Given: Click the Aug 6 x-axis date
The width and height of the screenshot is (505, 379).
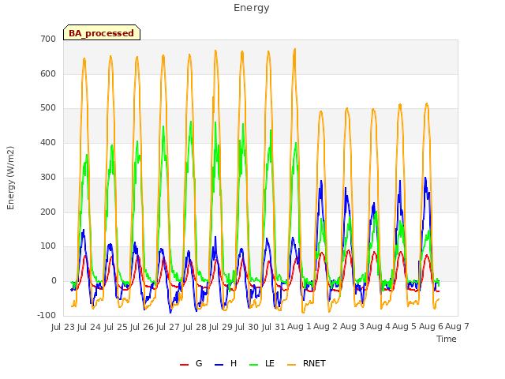Looking at the screenshot, I should (x=431, y=327).
